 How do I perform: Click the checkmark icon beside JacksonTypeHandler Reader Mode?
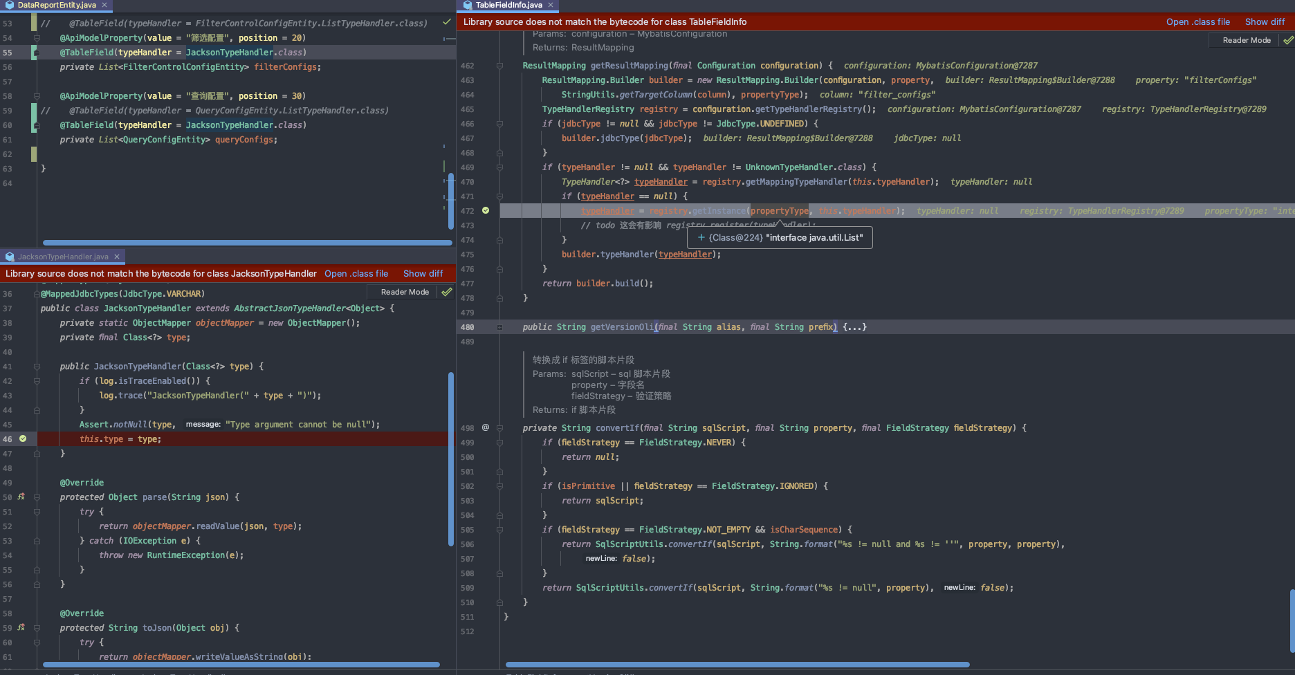pos(447,292)
